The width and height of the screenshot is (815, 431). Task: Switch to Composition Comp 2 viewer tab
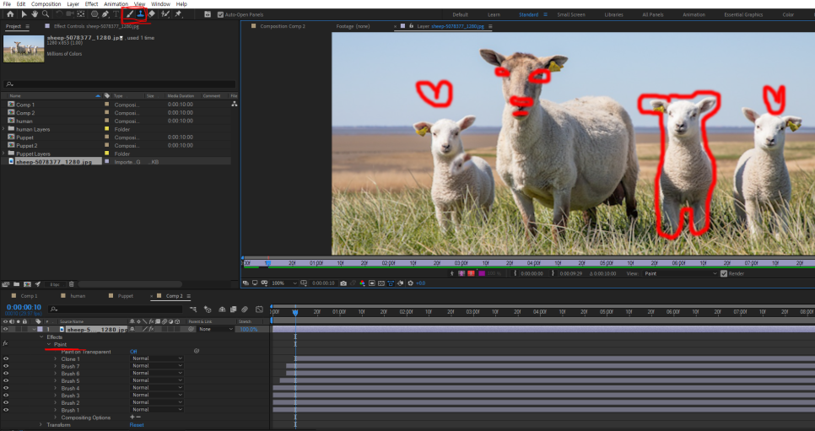(283, 26)
